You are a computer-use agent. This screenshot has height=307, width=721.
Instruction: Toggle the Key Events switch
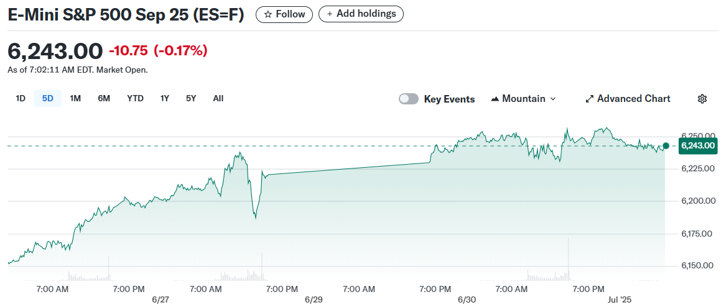pos(409,99)
